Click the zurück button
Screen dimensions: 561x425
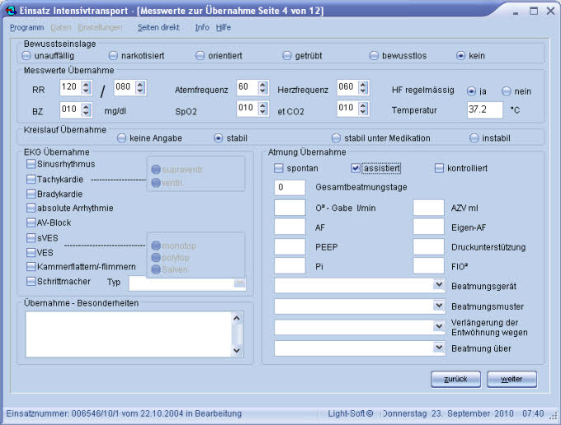pyautogui.click(x=455, y=379)
